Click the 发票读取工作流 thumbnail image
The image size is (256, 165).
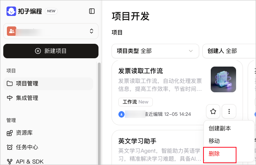pyautogui.click(x=223, y=79)
